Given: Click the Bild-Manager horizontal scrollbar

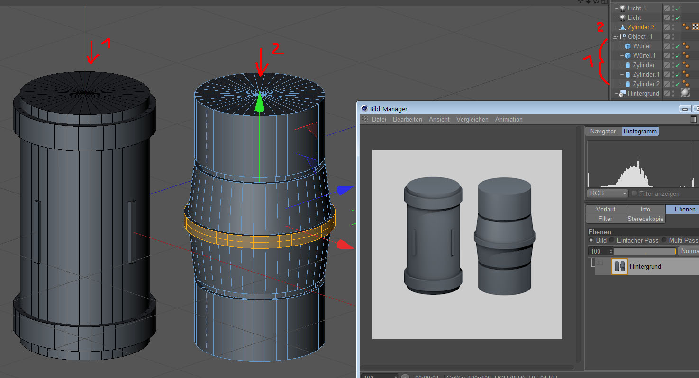Looking at the screenshot, I should point(467,367).
